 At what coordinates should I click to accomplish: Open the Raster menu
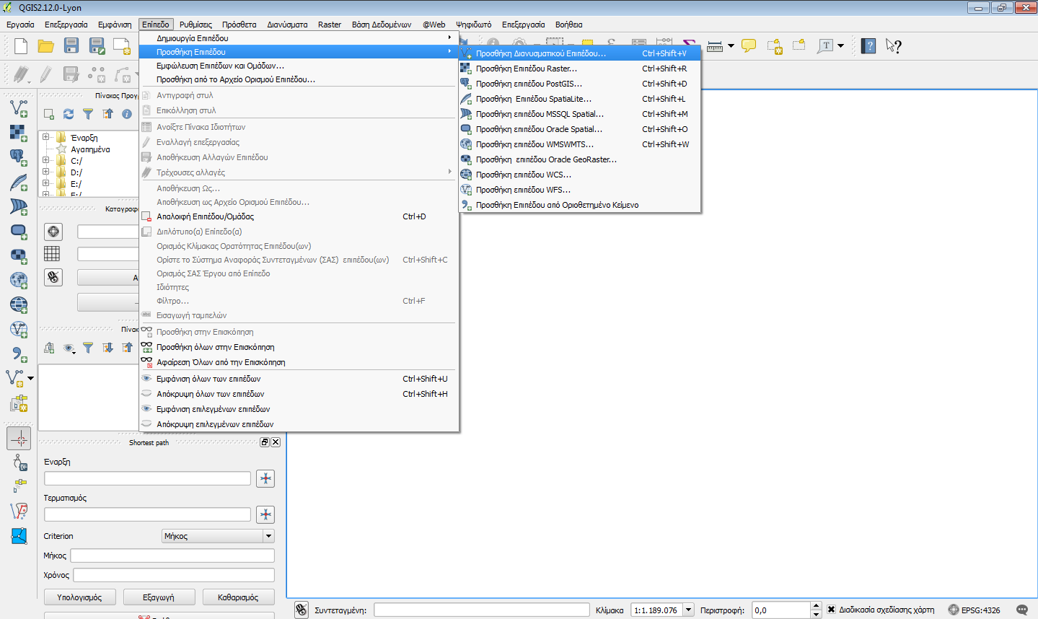(330, 25)
